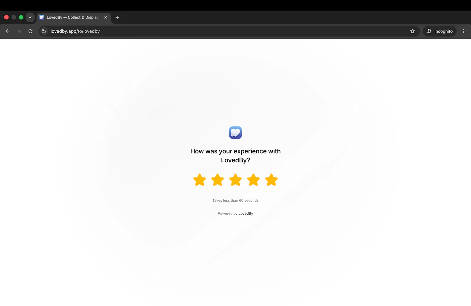Open a new tab with plus button
Image resolution: width=471 pixels, height=306 pixels.
click(x=117, y=17)
